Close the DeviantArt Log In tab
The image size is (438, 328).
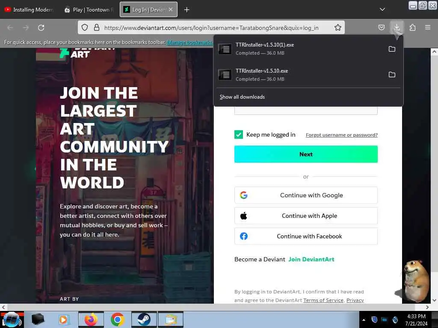[171, 9]
